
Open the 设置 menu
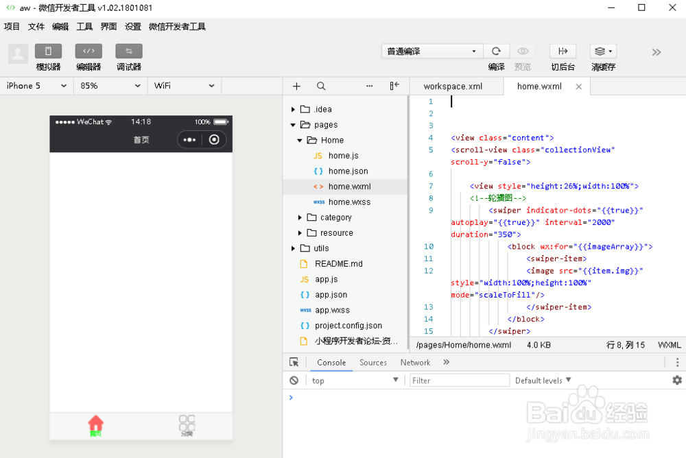coord(133,27)
